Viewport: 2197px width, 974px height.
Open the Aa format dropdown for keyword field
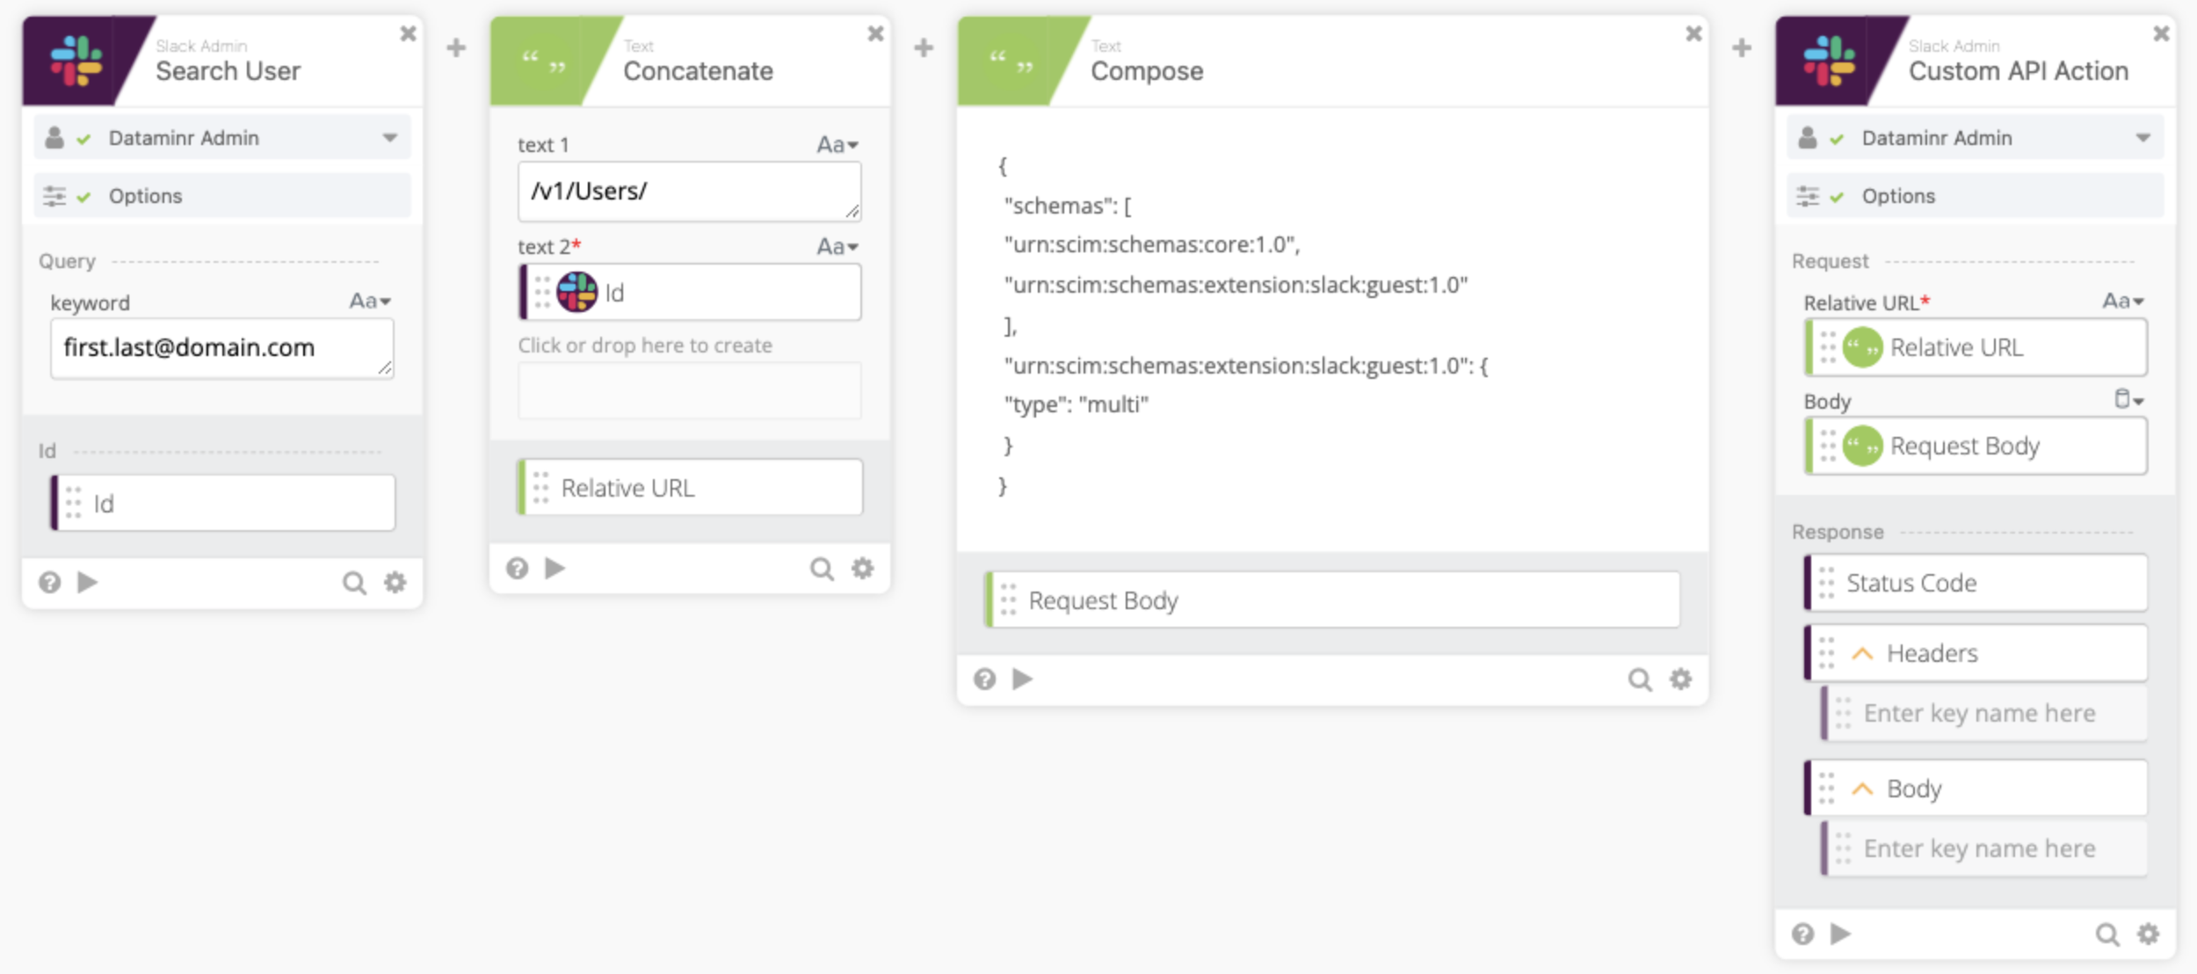(367, 302)
